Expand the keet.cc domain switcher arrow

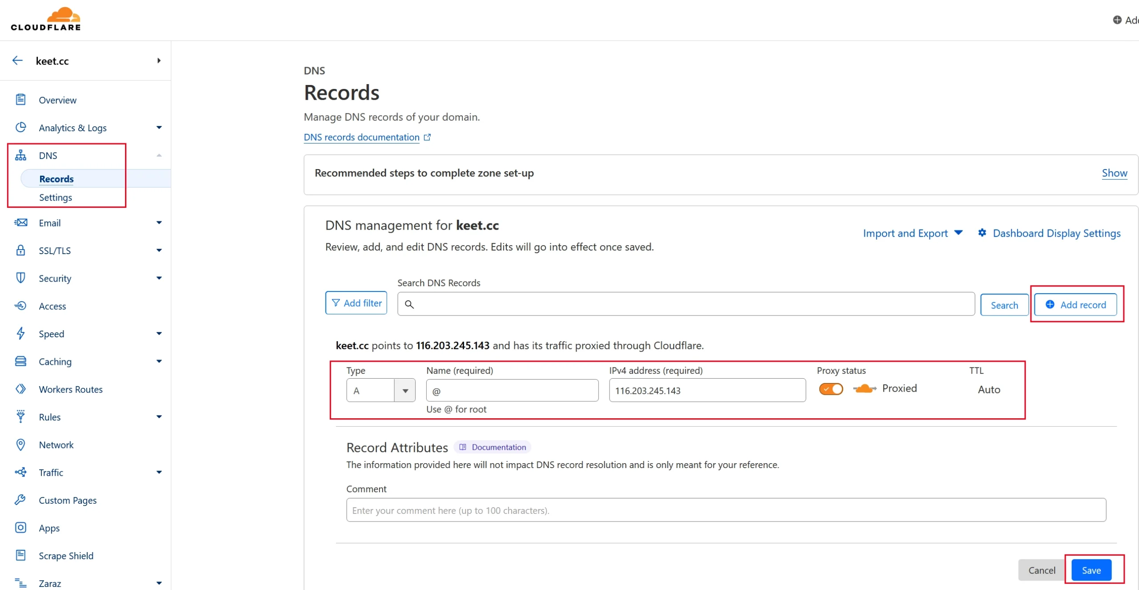pyautogui.click(x=159, y=61)
